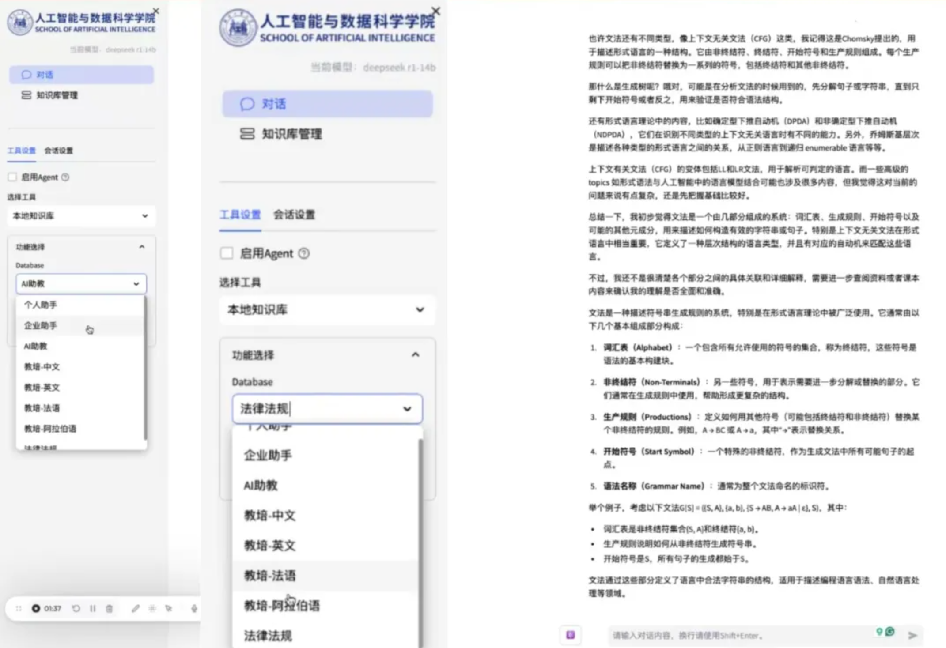The width and height of the screenshot is (946, 648).
Task: Click the scrollbar of the small sidebar dropdown
Action: 145,368
